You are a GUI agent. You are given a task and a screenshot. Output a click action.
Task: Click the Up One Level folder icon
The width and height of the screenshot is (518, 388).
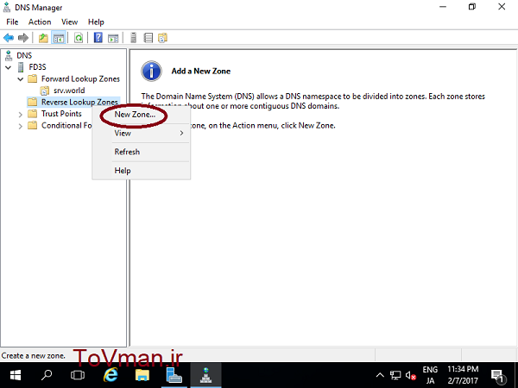pos(43,38)
